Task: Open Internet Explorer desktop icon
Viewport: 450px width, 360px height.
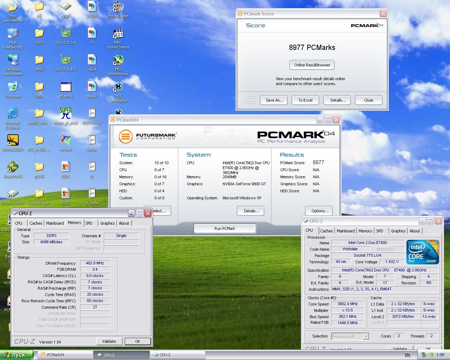Action: coord(13,118)
